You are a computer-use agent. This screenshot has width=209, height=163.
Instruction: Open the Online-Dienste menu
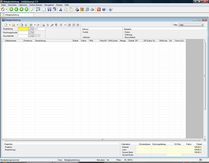[x=36, y=5]
